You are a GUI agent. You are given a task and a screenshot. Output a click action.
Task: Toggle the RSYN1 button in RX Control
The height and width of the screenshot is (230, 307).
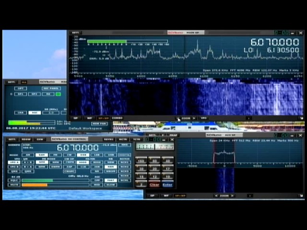click(109, 139)
